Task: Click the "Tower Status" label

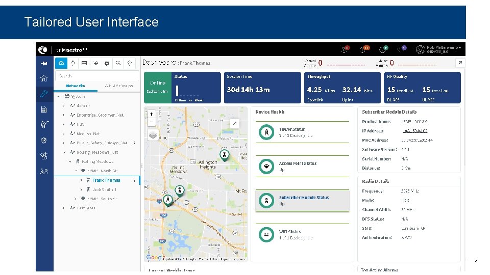Action: [292, 129]
